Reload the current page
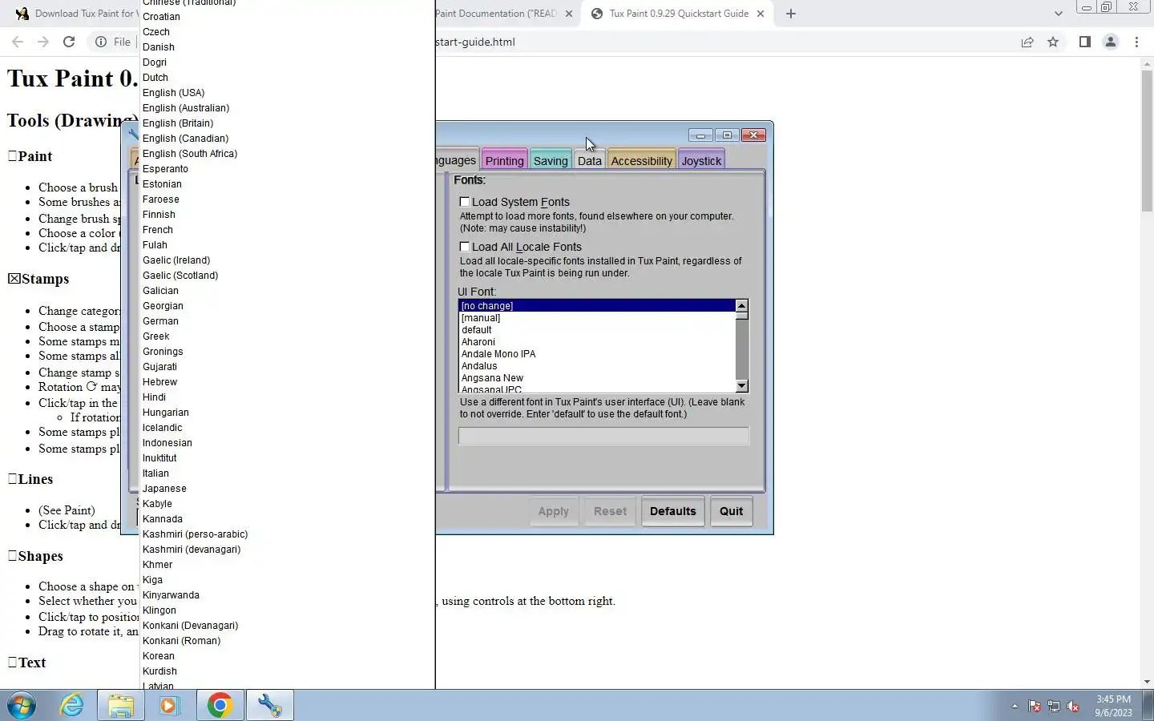Image resolution: width=1154 pixels, height=721 pixels. tap(69, 42)
